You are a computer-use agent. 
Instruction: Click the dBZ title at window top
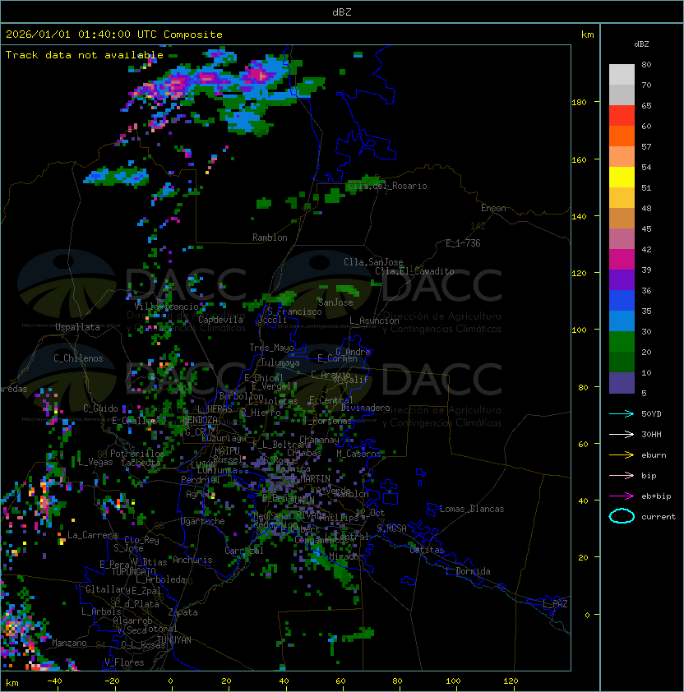[x=341, y=12]
